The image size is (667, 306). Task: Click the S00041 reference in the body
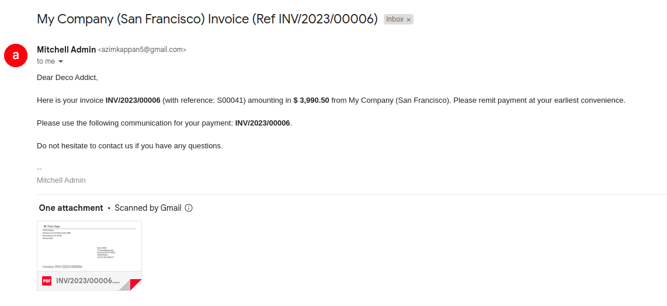click(231, 100)
